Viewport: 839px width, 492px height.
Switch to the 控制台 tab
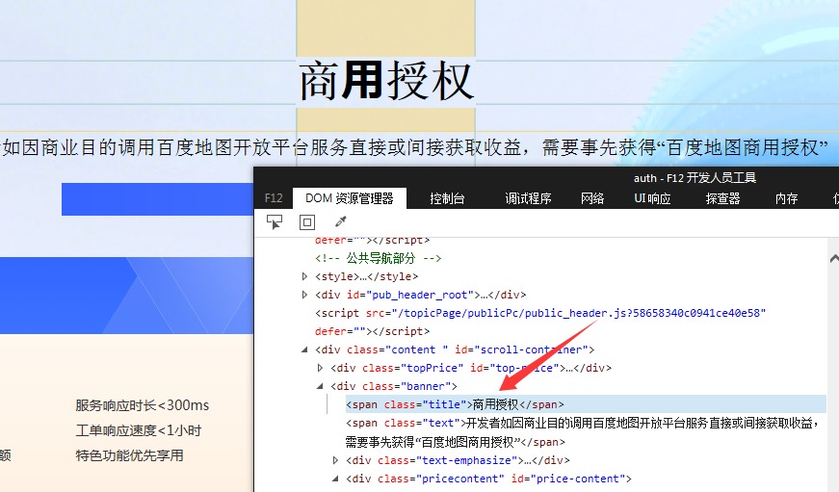click(447, 199)
